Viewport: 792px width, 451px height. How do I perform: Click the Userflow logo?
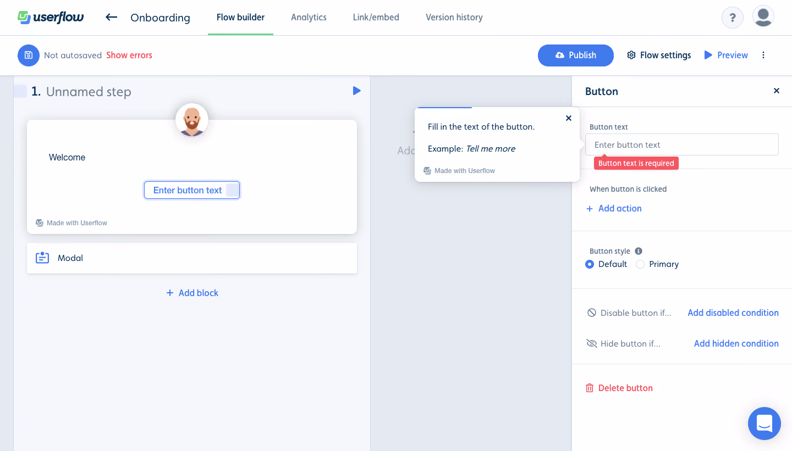tap(51, 17)
